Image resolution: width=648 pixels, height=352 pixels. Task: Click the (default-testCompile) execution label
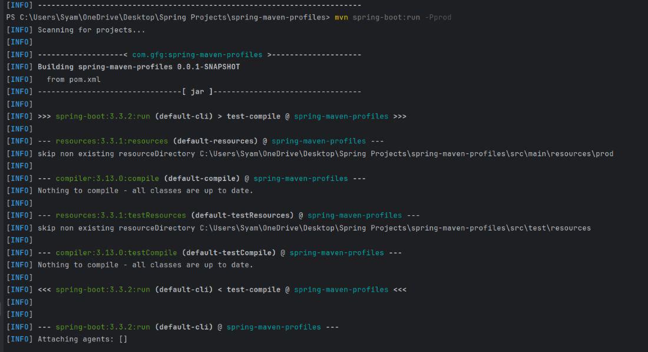[x=229, y=252]
